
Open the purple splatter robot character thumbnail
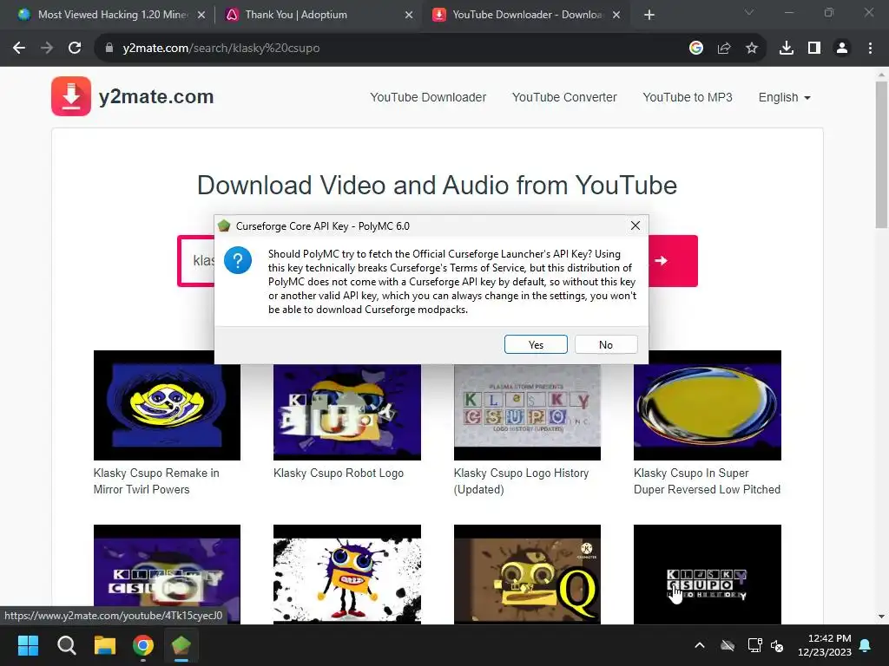[x=347, y=574]
